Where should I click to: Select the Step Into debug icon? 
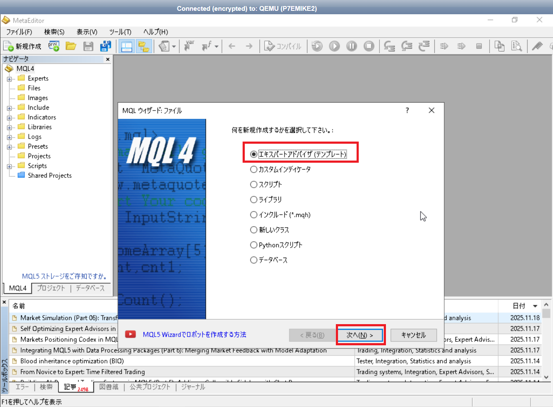coord(389,46)
